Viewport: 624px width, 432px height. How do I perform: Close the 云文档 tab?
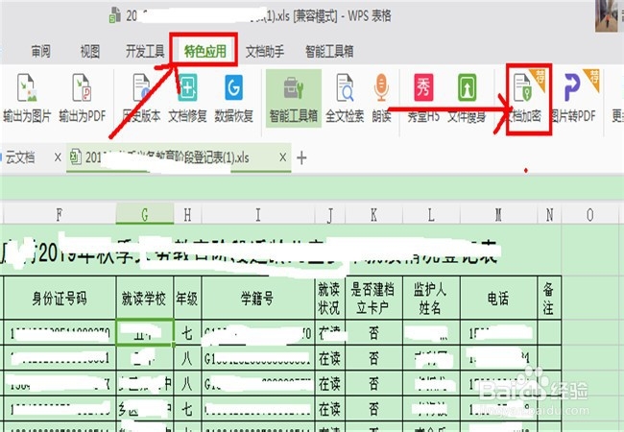58,157
